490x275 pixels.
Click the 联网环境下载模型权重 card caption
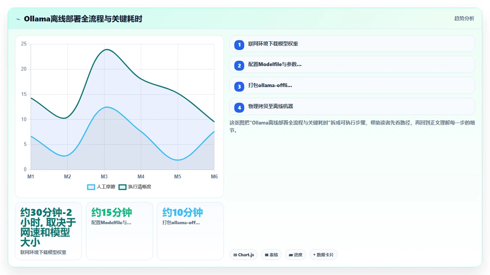[x=43, y=252]
